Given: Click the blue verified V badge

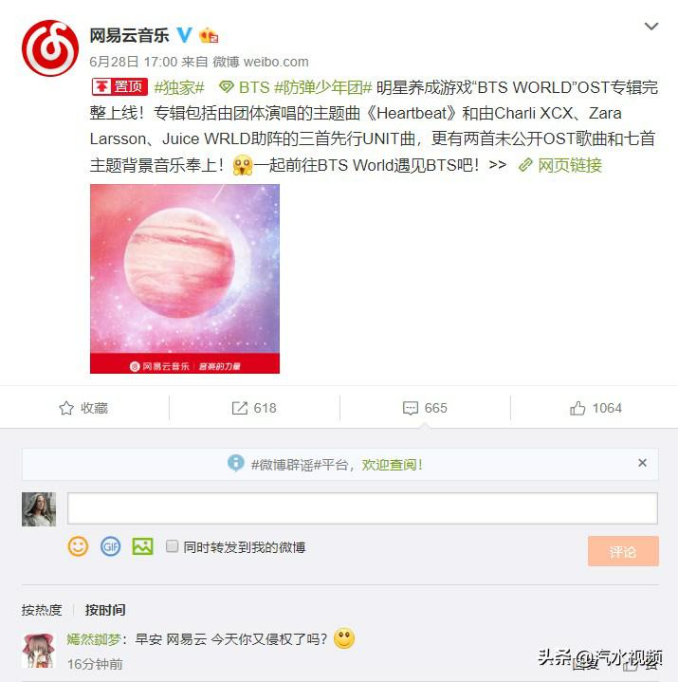Looking at the screenshot, I should [184, 35].
